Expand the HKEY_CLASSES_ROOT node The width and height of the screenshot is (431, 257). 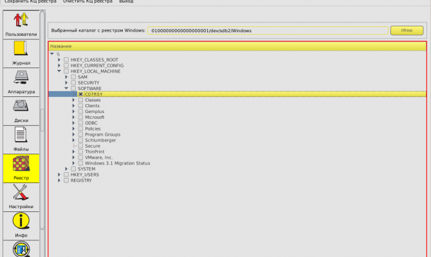point(59,60)
